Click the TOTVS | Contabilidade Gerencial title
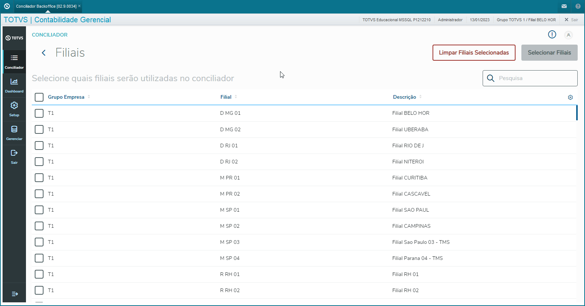The height and width of the screenshot is (306, 585). tap(57, 20)
